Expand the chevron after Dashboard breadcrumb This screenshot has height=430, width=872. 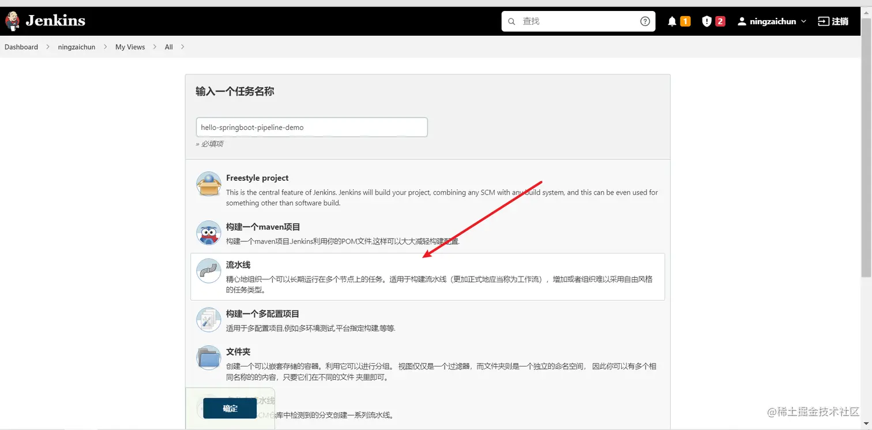click(x=48, y=47)
